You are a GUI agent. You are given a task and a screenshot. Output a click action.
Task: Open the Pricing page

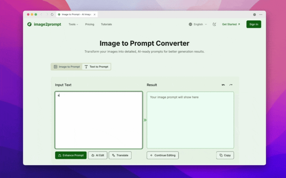point(90,24)
